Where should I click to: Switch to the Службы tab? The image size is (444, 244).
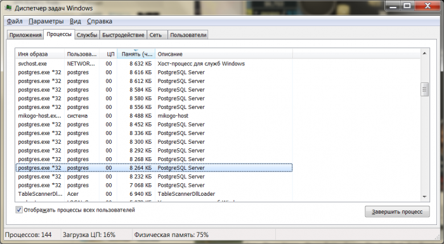click(x=87, y=35)
